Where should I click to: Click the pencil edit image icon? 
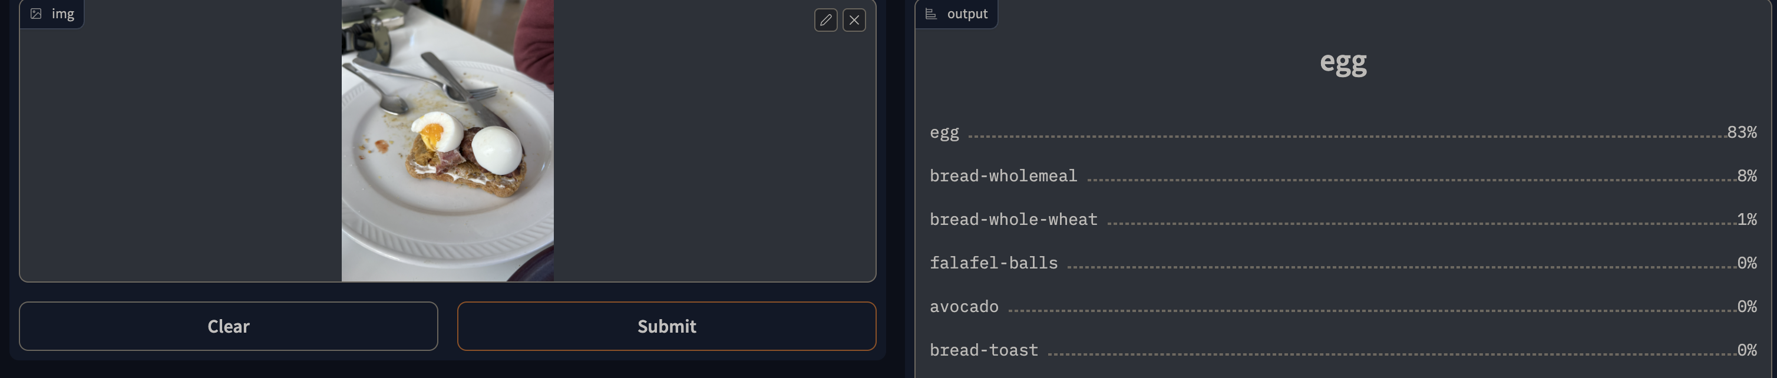click(x=825, y=20)
